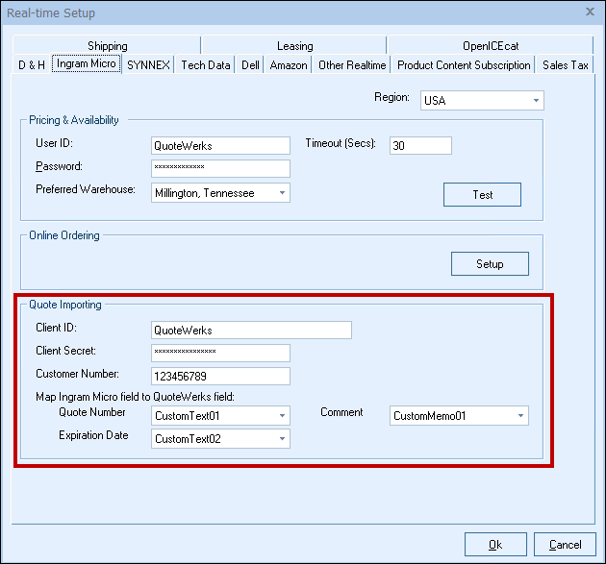The height and width of the screenshot is (564, 606).
Task: Go to the D & H tab
Action: click(32, 64)
